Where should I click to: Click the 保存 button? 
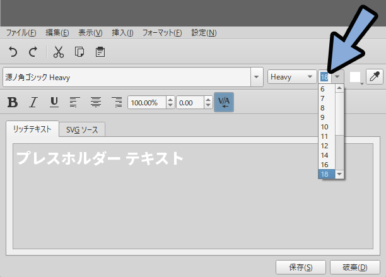[300, 267]
